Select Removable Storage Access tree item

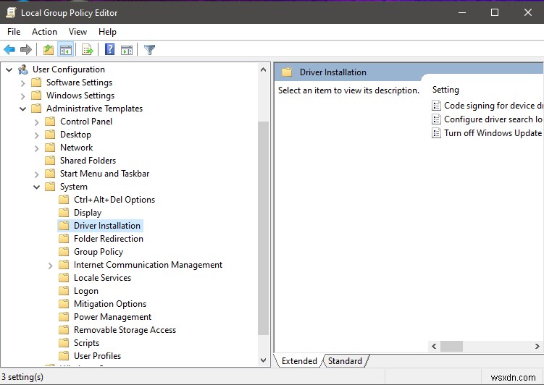[117, 330]
